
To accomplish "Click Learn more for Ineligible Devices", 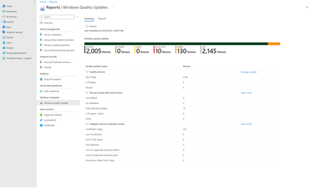I will click(x=246, y=124).
